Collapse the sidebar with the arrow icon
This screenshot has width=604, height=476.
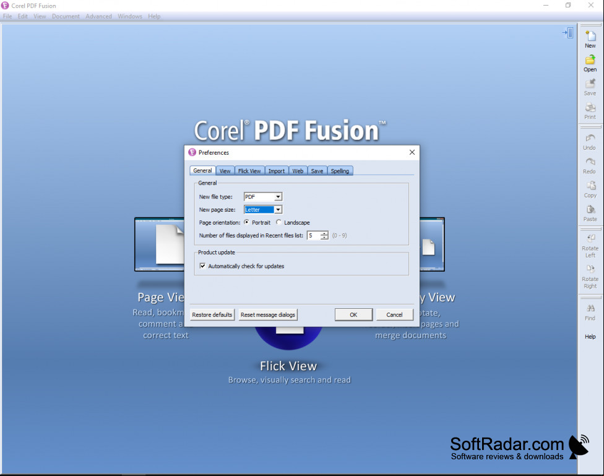pos(567,33)
